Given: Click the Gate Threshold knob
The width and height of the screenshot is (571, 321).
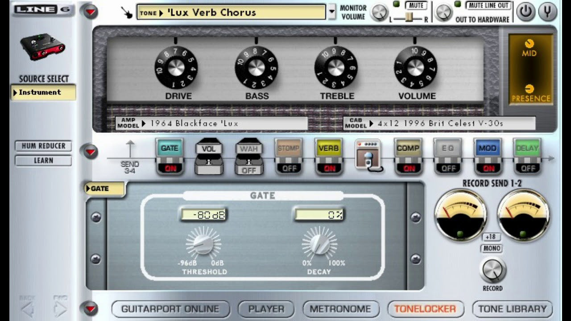Looking at the screenshot, I should (203, 243).
